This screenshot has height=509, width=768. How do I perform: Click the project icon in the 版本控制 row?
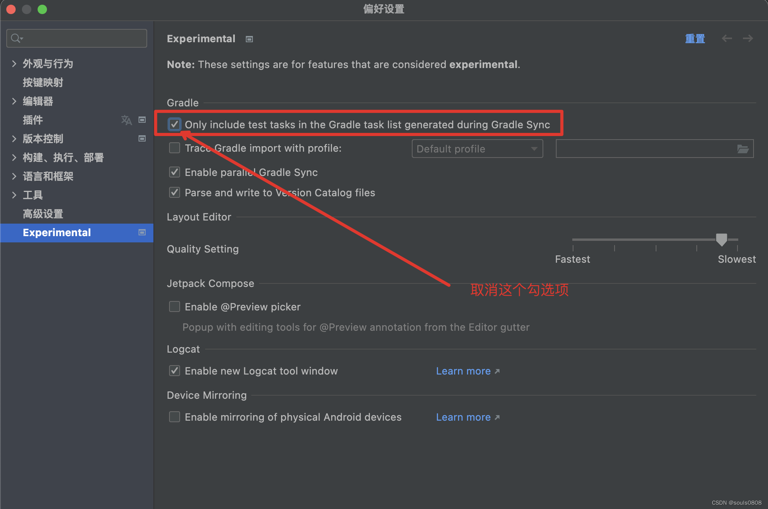point(142,138)
